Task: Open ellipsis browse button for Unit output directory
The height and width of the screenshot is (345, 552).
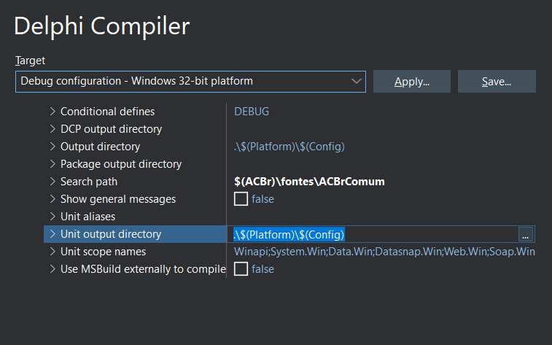Action: [x=526, y=234]
